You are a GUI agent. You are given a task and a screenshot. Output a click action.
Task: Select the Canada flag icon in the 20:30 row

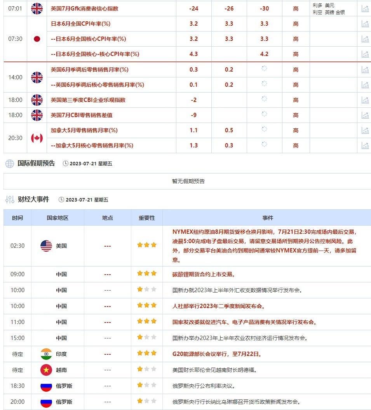point(37,138)
